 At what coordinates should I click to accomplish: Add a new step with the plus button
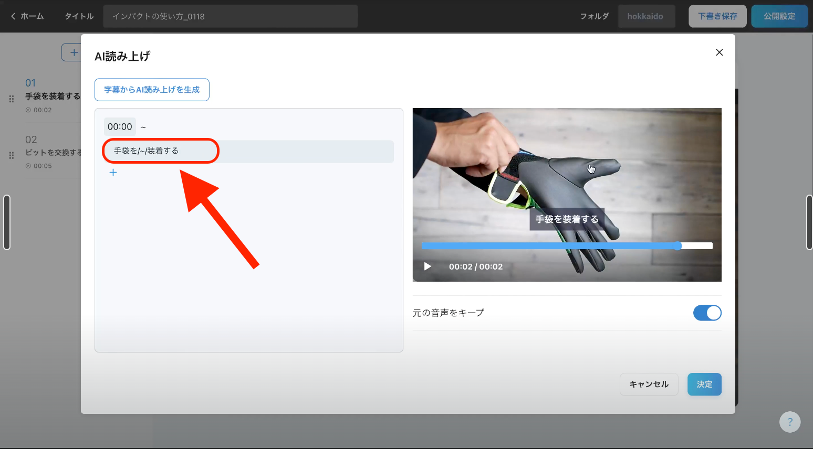[72, 52]
